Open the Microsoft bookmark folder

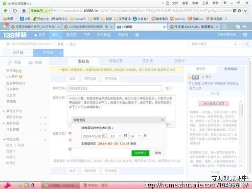[78, 19]
